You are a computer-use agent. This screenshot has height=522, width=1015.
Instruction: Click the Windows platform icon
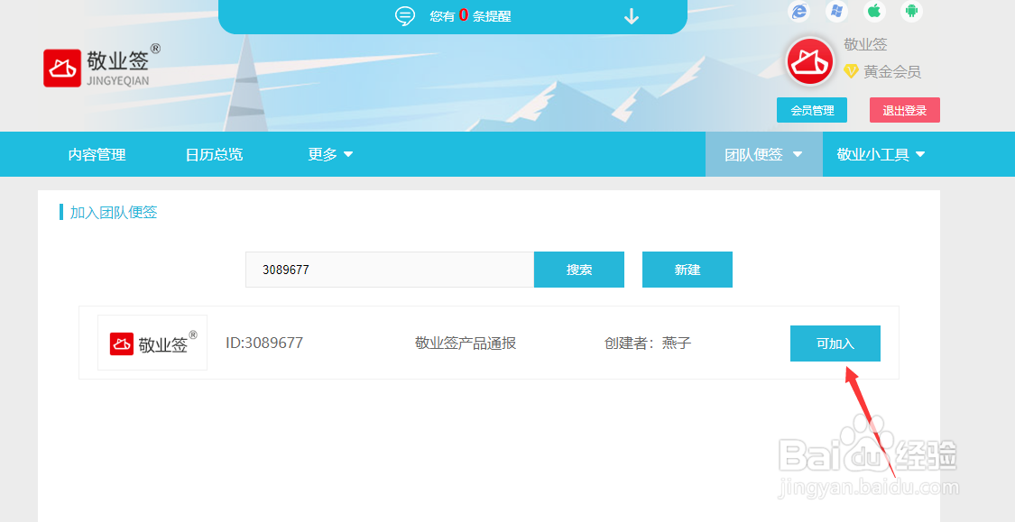(x=836, y=11)
